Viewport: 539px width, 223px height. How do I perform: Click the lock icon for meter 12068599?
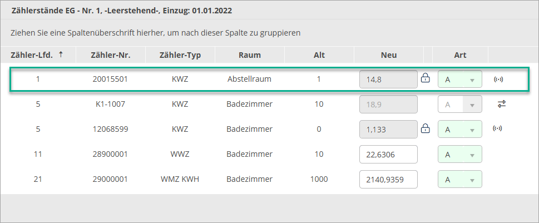tap(426, 129)
